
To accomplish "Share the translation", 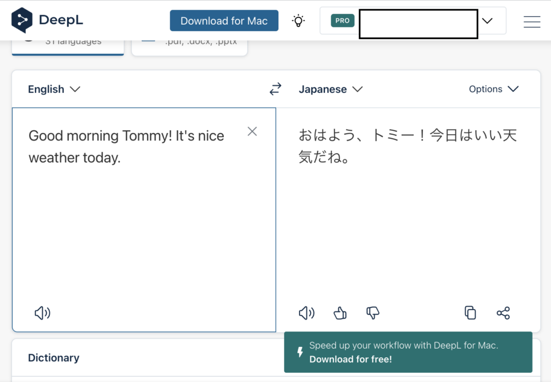I will tap(503, 313).
